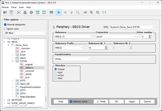
Task: Click the tree panel vertical scrollbar
Action: click(x=46, y=99)
